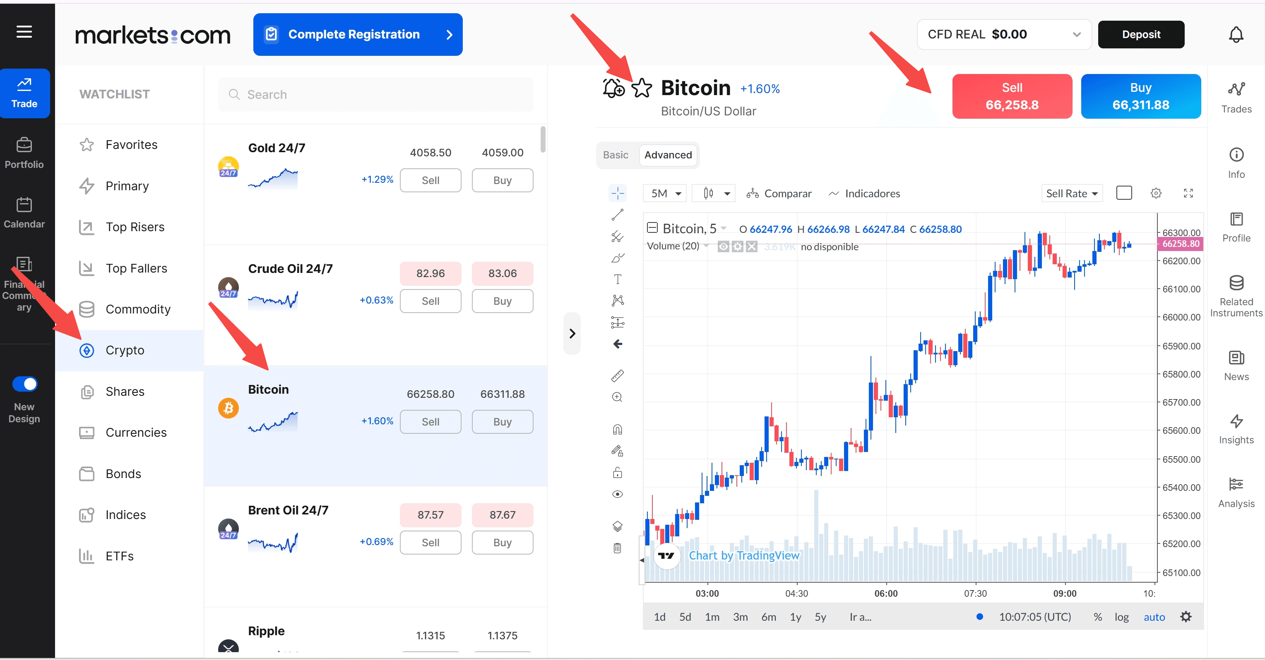Select the text annotation tool
This screenshot has width=1265, height=660.
[x=617, y=279]
